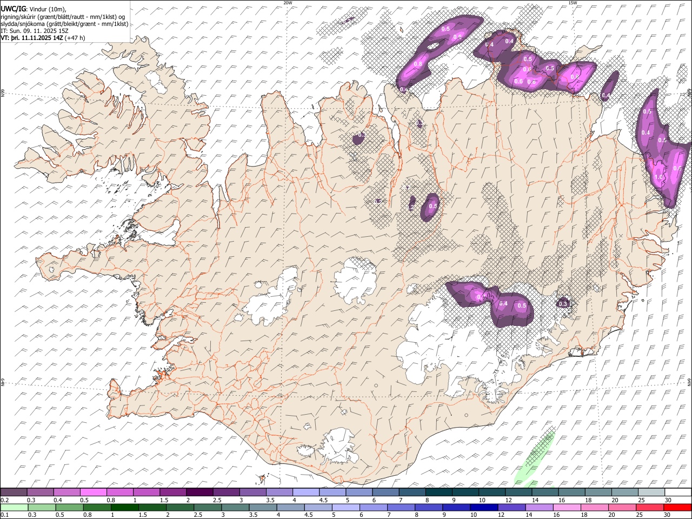Click the 0.1 label on the bottom scale
The height and width of the screenshot is (519, 692).
coord(5,515)
